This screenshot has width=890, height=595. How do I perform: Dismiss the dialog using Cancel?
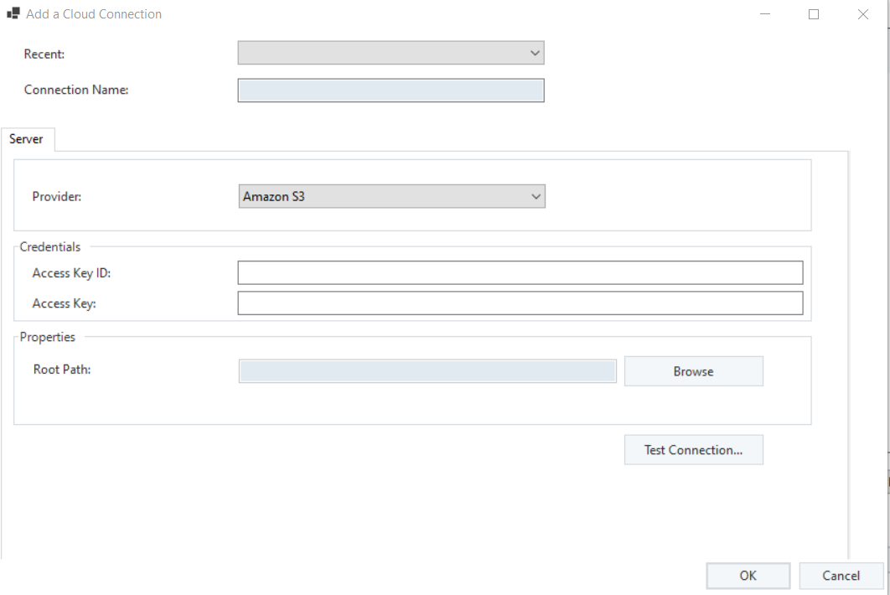click(x=841, y=576)
